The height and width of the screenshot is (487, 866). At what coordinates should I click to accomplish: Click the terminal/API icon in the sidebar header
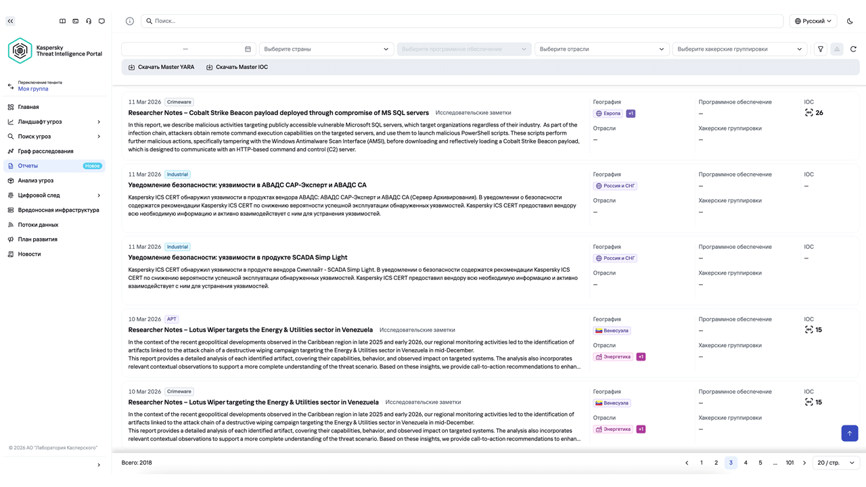click(75, 21)
